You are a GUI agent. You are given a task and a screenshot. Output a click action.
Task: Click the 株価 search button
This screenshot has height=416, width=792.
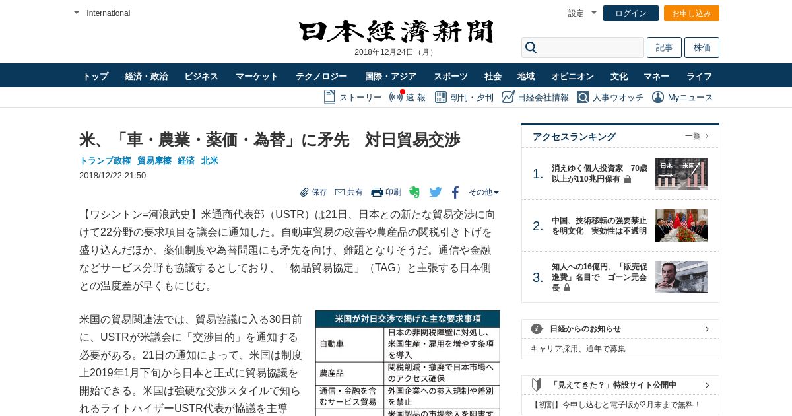point(702,48)
